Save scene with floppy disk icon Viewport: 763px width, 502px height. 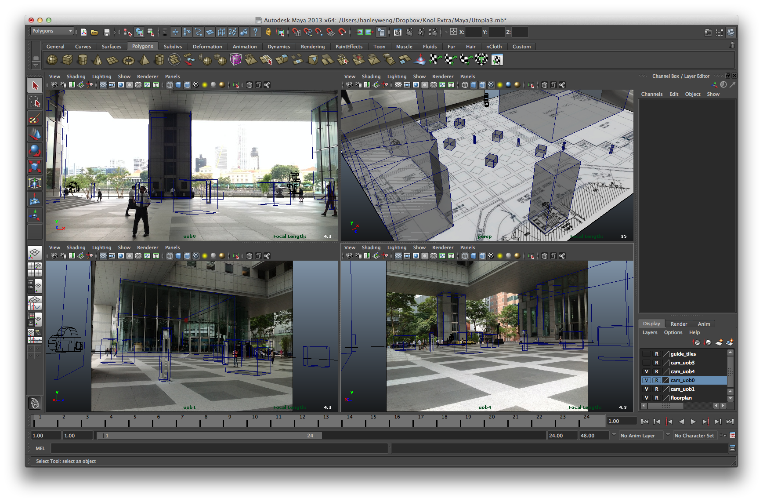(106, 32)
